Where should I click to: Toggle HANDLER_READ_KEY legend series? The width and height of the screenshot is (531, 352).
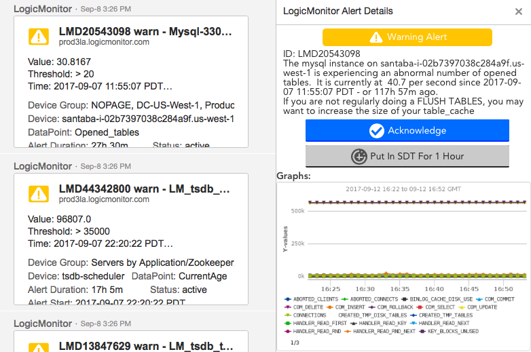(379, 324)
